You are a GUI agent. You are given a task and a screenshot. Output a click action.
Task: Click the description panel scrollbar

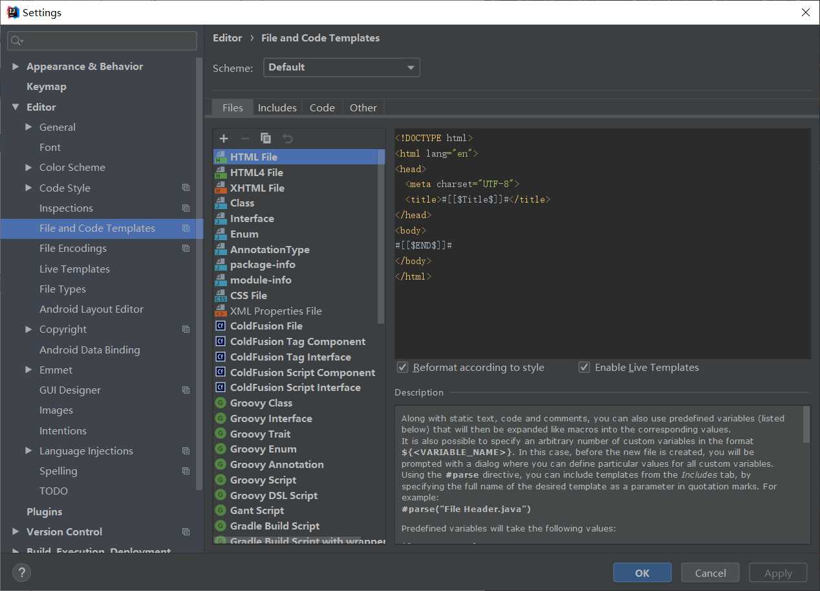[806, 425]
